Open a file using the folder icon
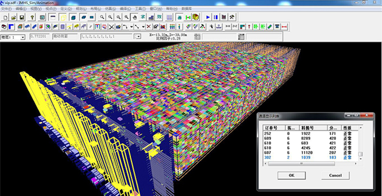Image resolution: width=382 pixels, height=196 pixels. tap(13, 17)
